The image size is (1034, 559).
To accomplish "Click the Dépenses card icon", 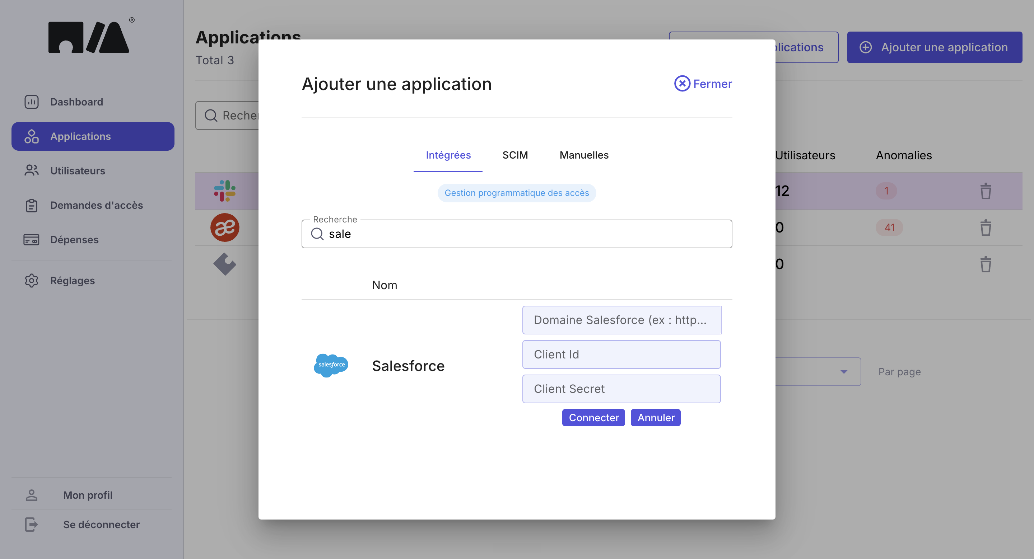I will point(31,240).
